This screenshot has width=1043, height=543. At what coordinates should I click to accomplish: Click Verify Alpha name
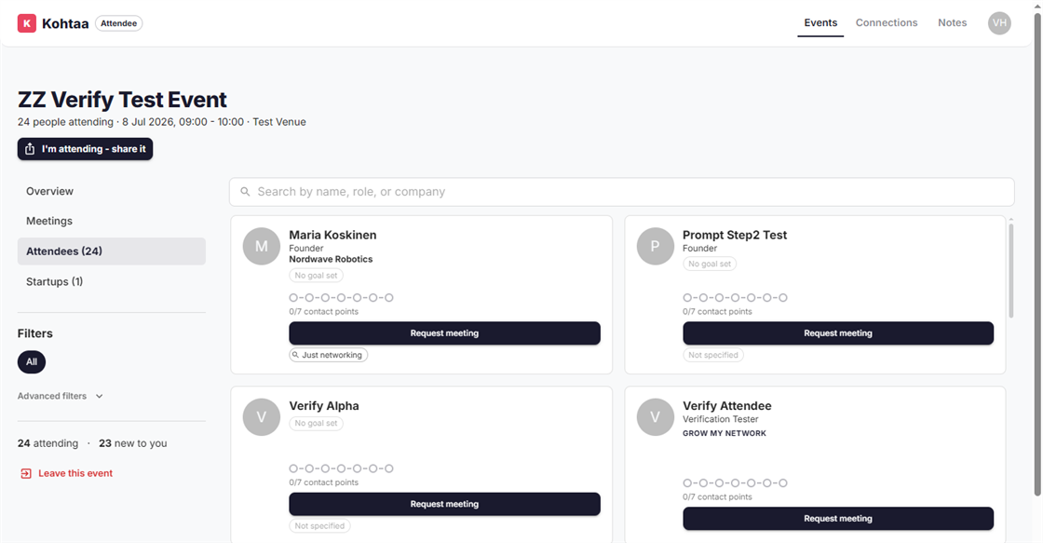click(324, 406)
